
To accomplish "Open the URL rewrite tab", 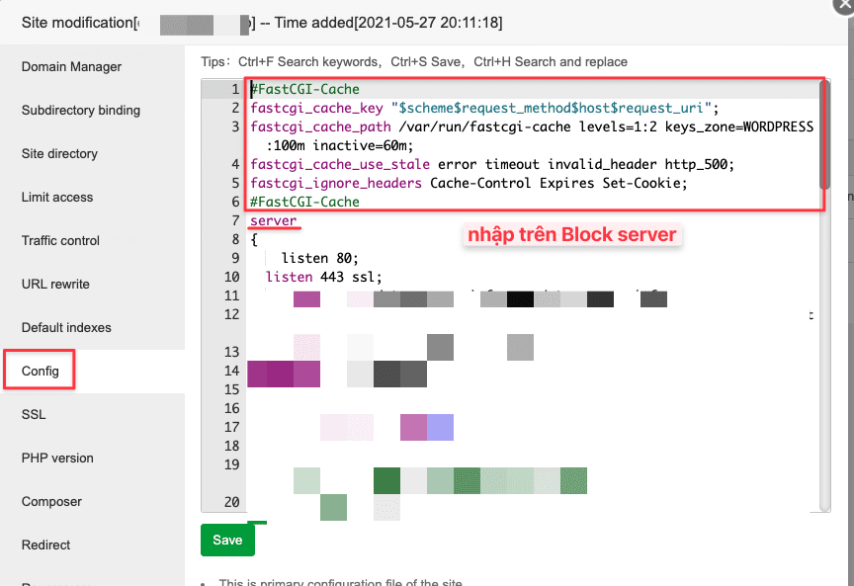I will point(55,285).
